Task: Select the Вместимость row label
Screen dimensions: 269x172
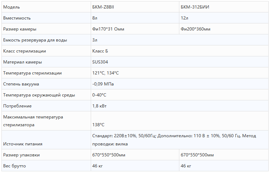Action: (17, 18)
